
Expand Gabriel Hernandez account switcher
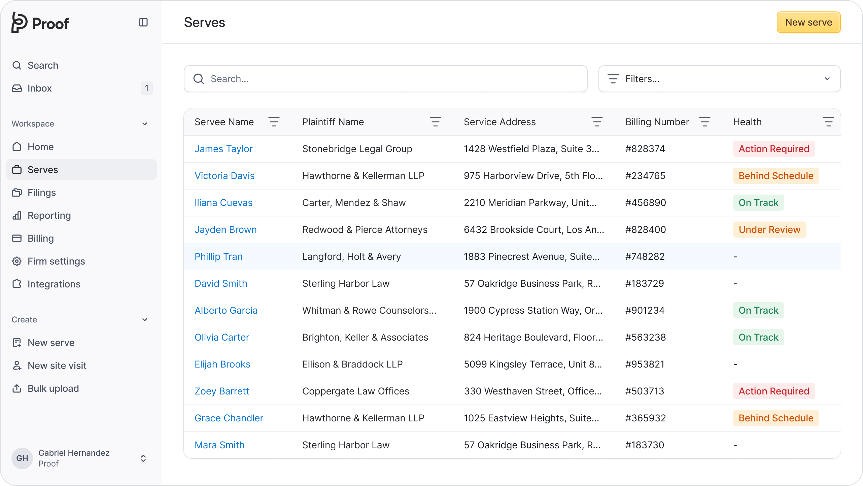click(143, 458)
